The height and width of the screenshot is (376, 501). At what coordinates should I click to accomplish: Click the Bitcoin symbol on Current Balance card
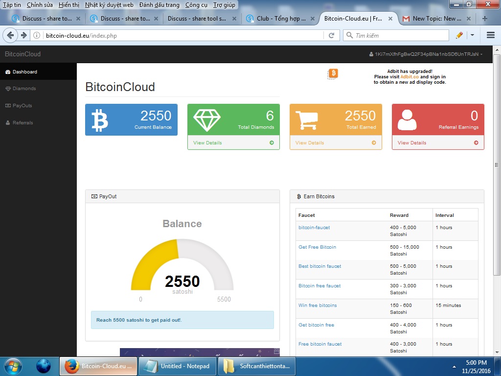tap(100, 120)
